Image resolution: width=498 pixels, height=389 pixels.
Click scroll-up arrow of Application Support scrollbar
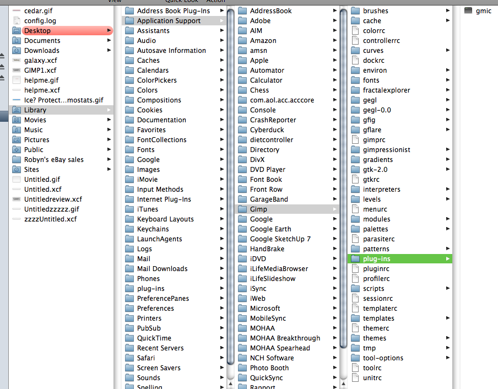coord(343,383)
